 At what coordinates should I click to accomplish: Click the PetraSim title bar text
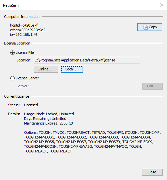[x=11, y=5]
